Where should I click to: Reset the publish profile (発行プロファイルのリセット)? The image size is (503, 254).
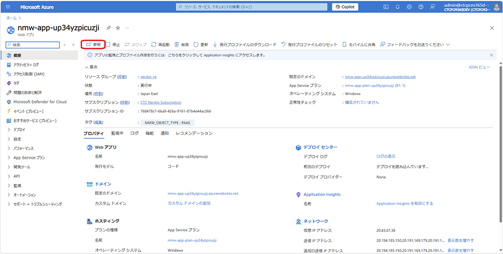[309, 45]
